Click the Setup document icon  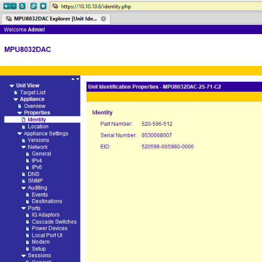[28, 249]
